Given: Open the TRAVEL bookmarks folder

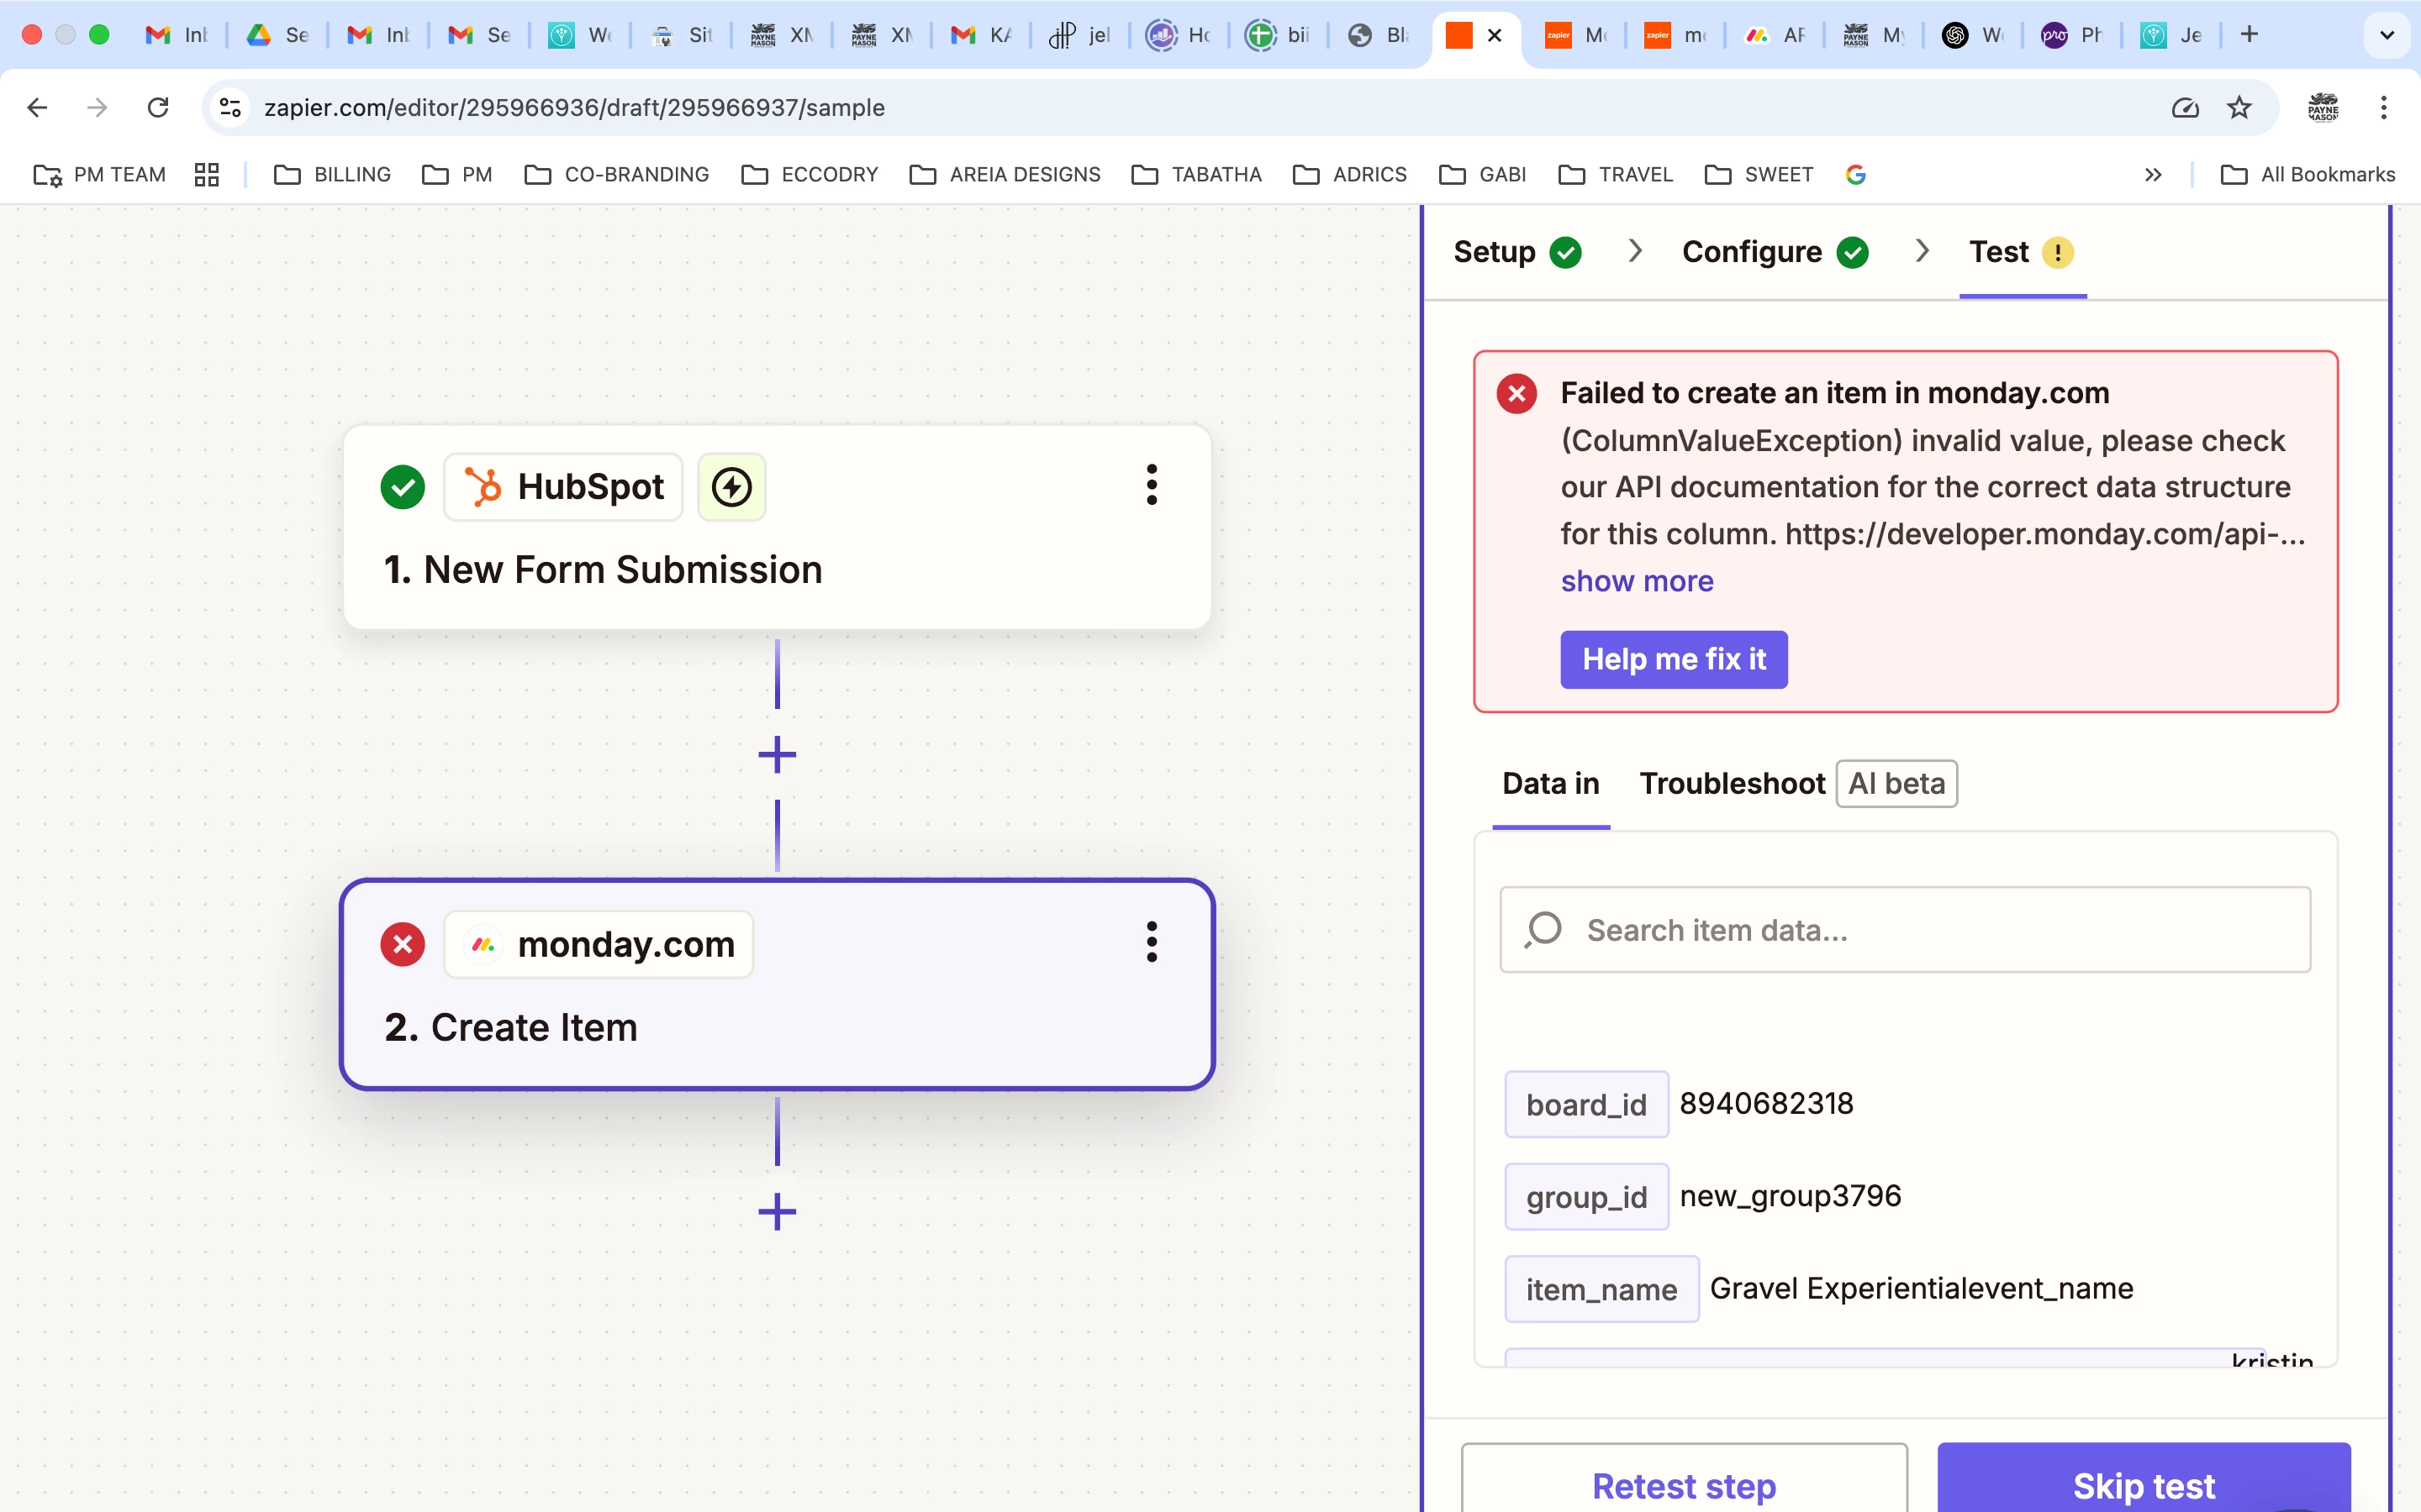Looking at the screenshot, I should (x=1616, y=175).
